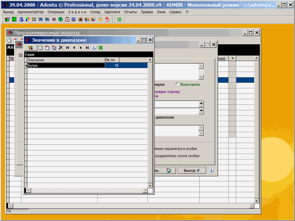The width and height of the screenshot is (295, 221).
Task: Select the 'бугра' value cell
Action: click(x=66, y=66)
